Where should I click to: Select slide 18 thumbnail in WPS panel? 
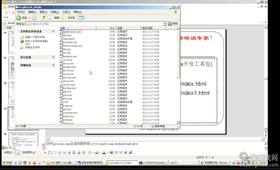23,139
